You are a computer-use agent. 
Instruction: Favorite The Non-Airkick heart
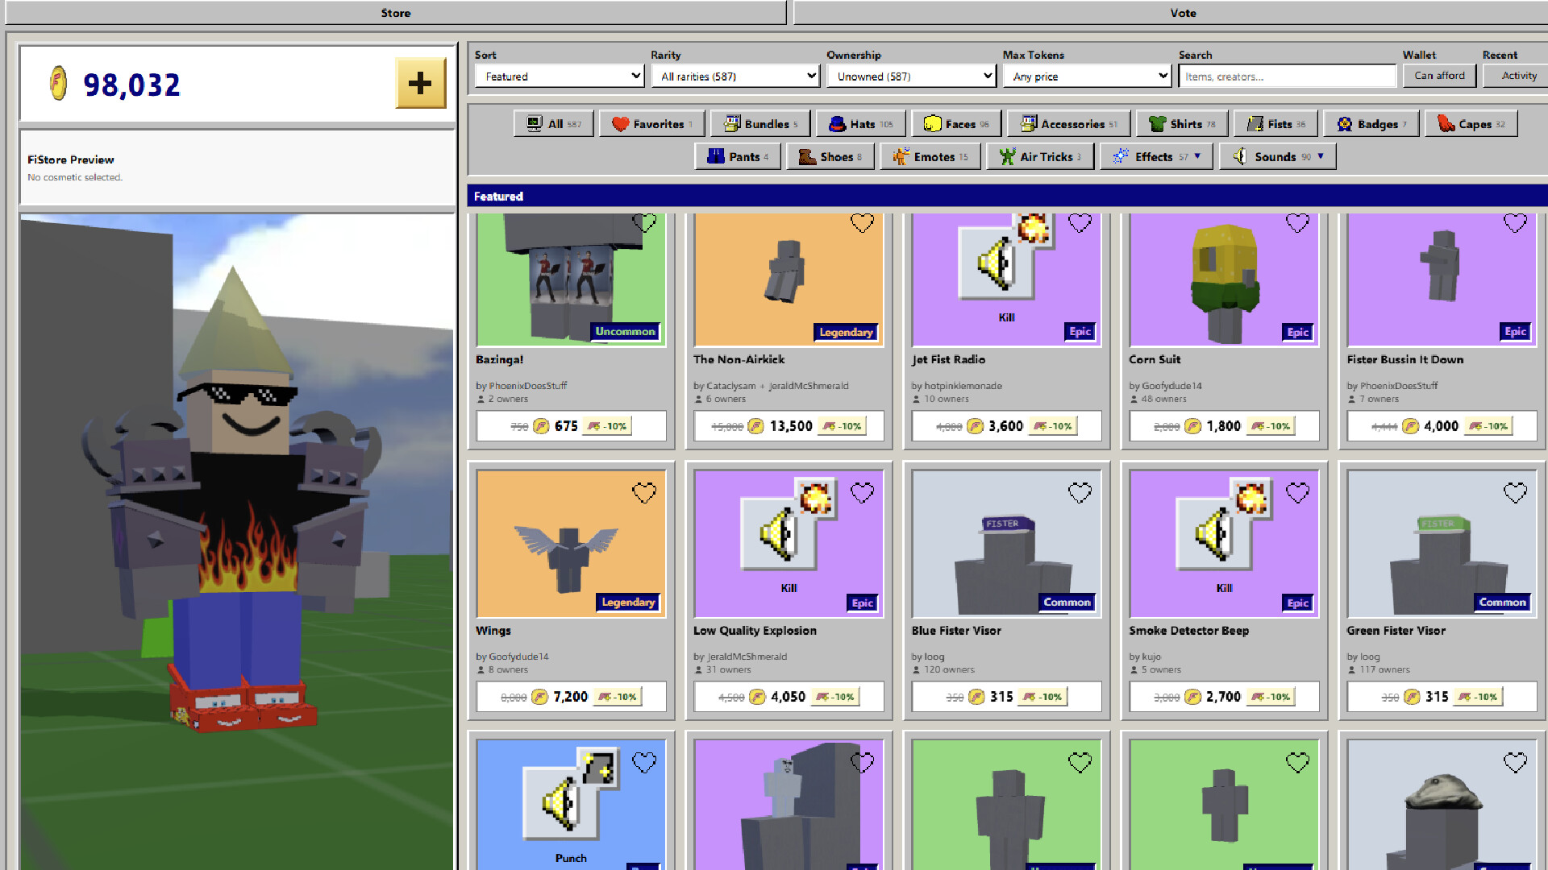pos(862,222)
